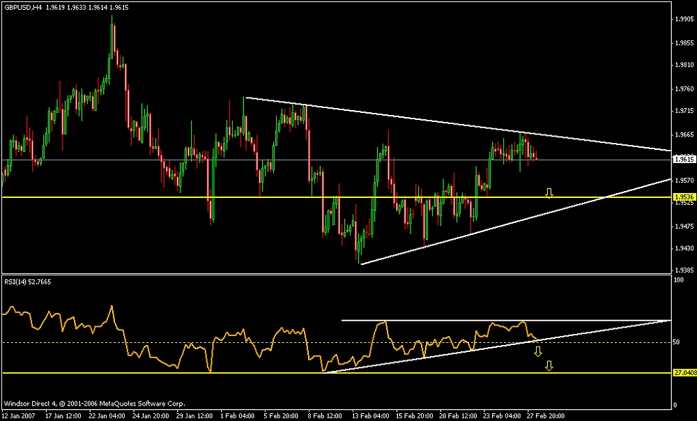Click the RSI scale value 0

click(675, 405)
